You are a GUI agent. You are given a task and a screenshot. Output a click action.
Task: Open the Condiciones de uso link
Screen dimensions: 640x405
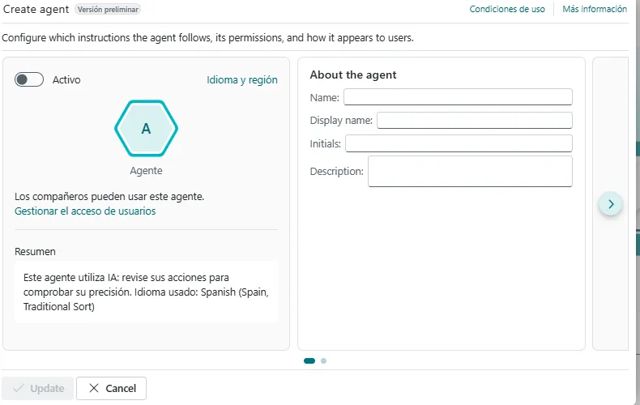click(507, 10)
